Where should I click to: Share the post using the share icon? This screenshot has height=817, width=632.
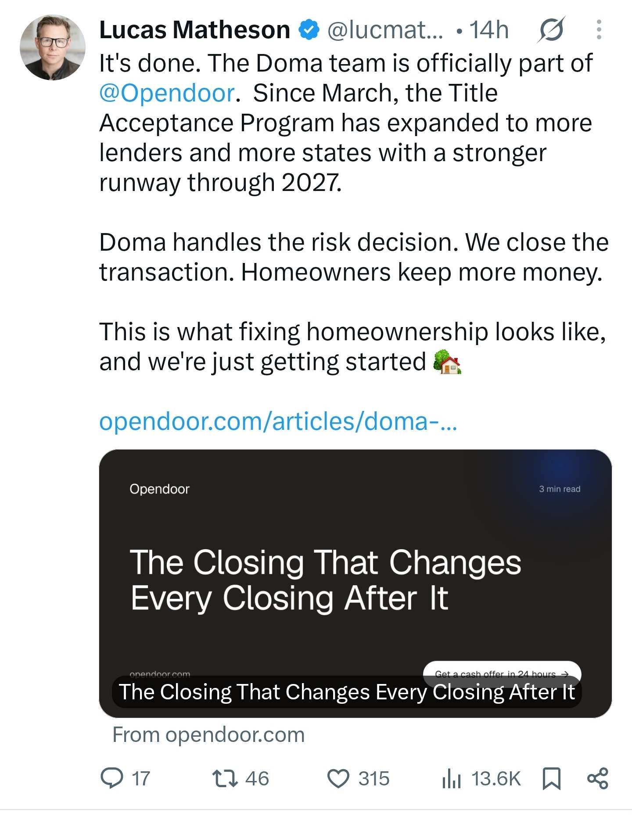[x=598, y=778]
